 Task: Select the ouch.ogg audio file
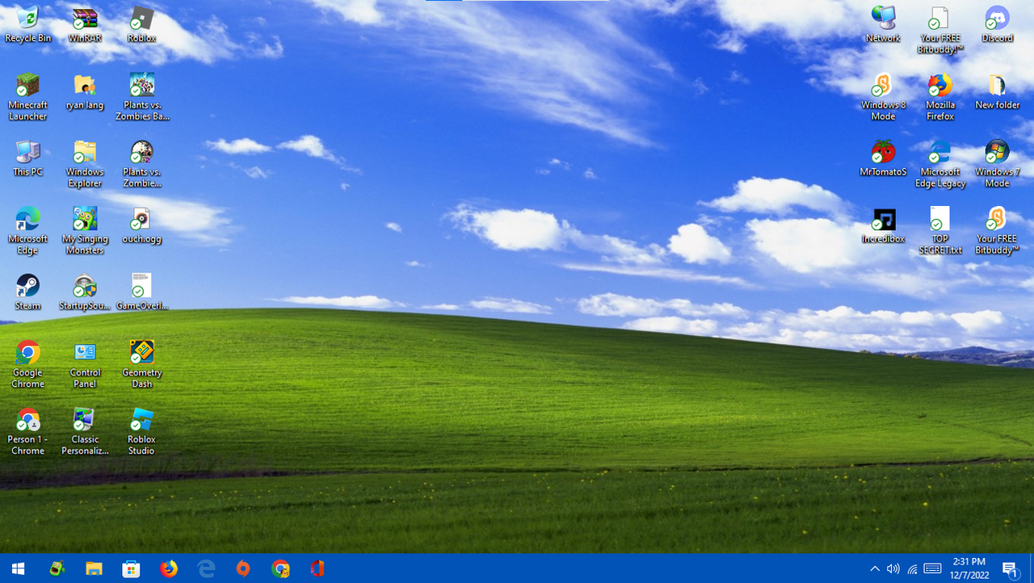[141, 225]
